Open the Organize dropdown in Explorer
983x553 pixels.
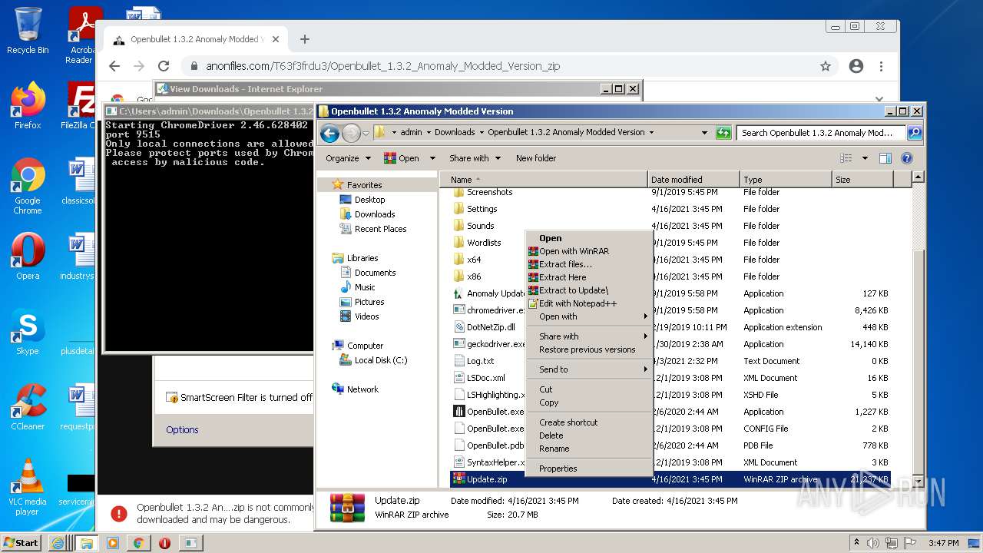click(348, 158)
